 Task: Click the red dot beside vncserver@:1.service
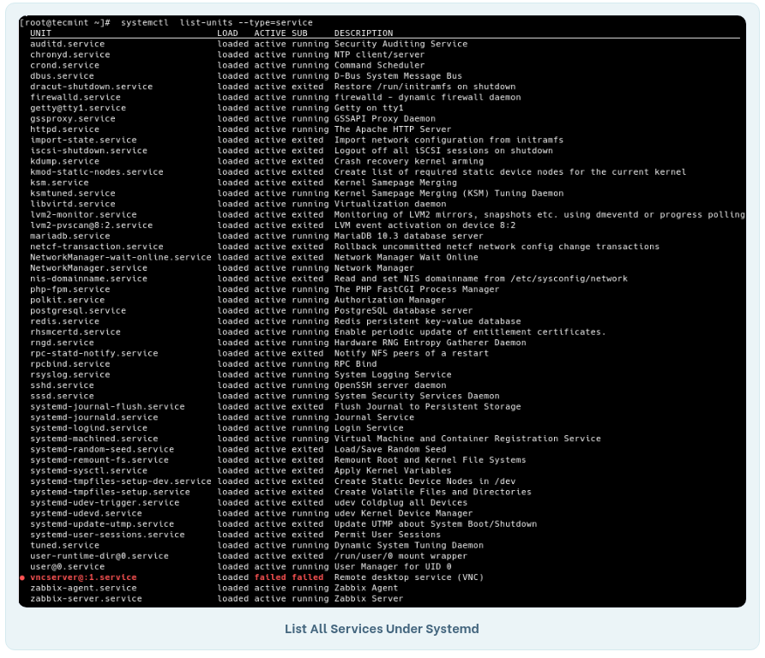click(22, 577)
